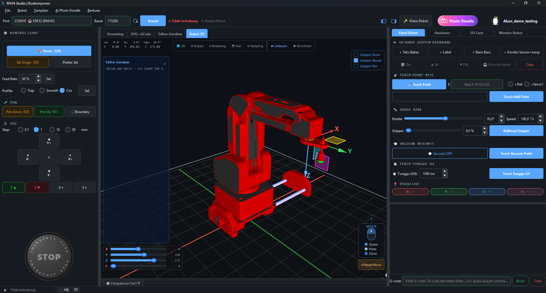546x293 pixels.
Task: Click the user avatar icon
Action: (495, 21)
